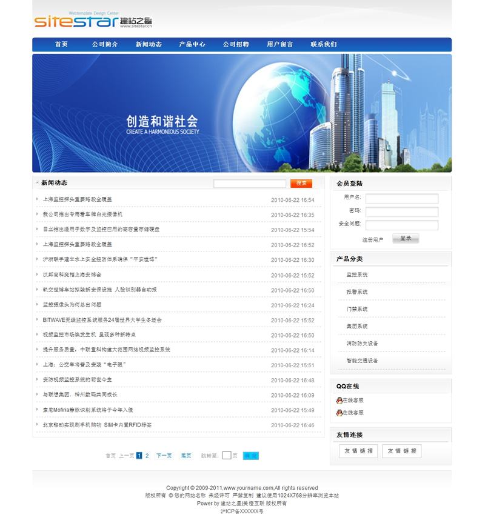
Task: Select 用户留言 in the navigation bar
Action: tap(280, 45)
